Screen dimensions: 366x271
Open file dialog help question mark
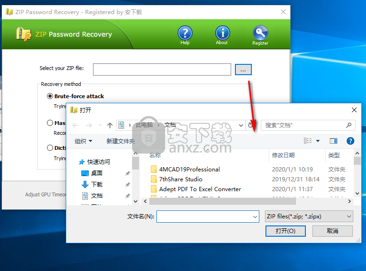pos(350,141)
